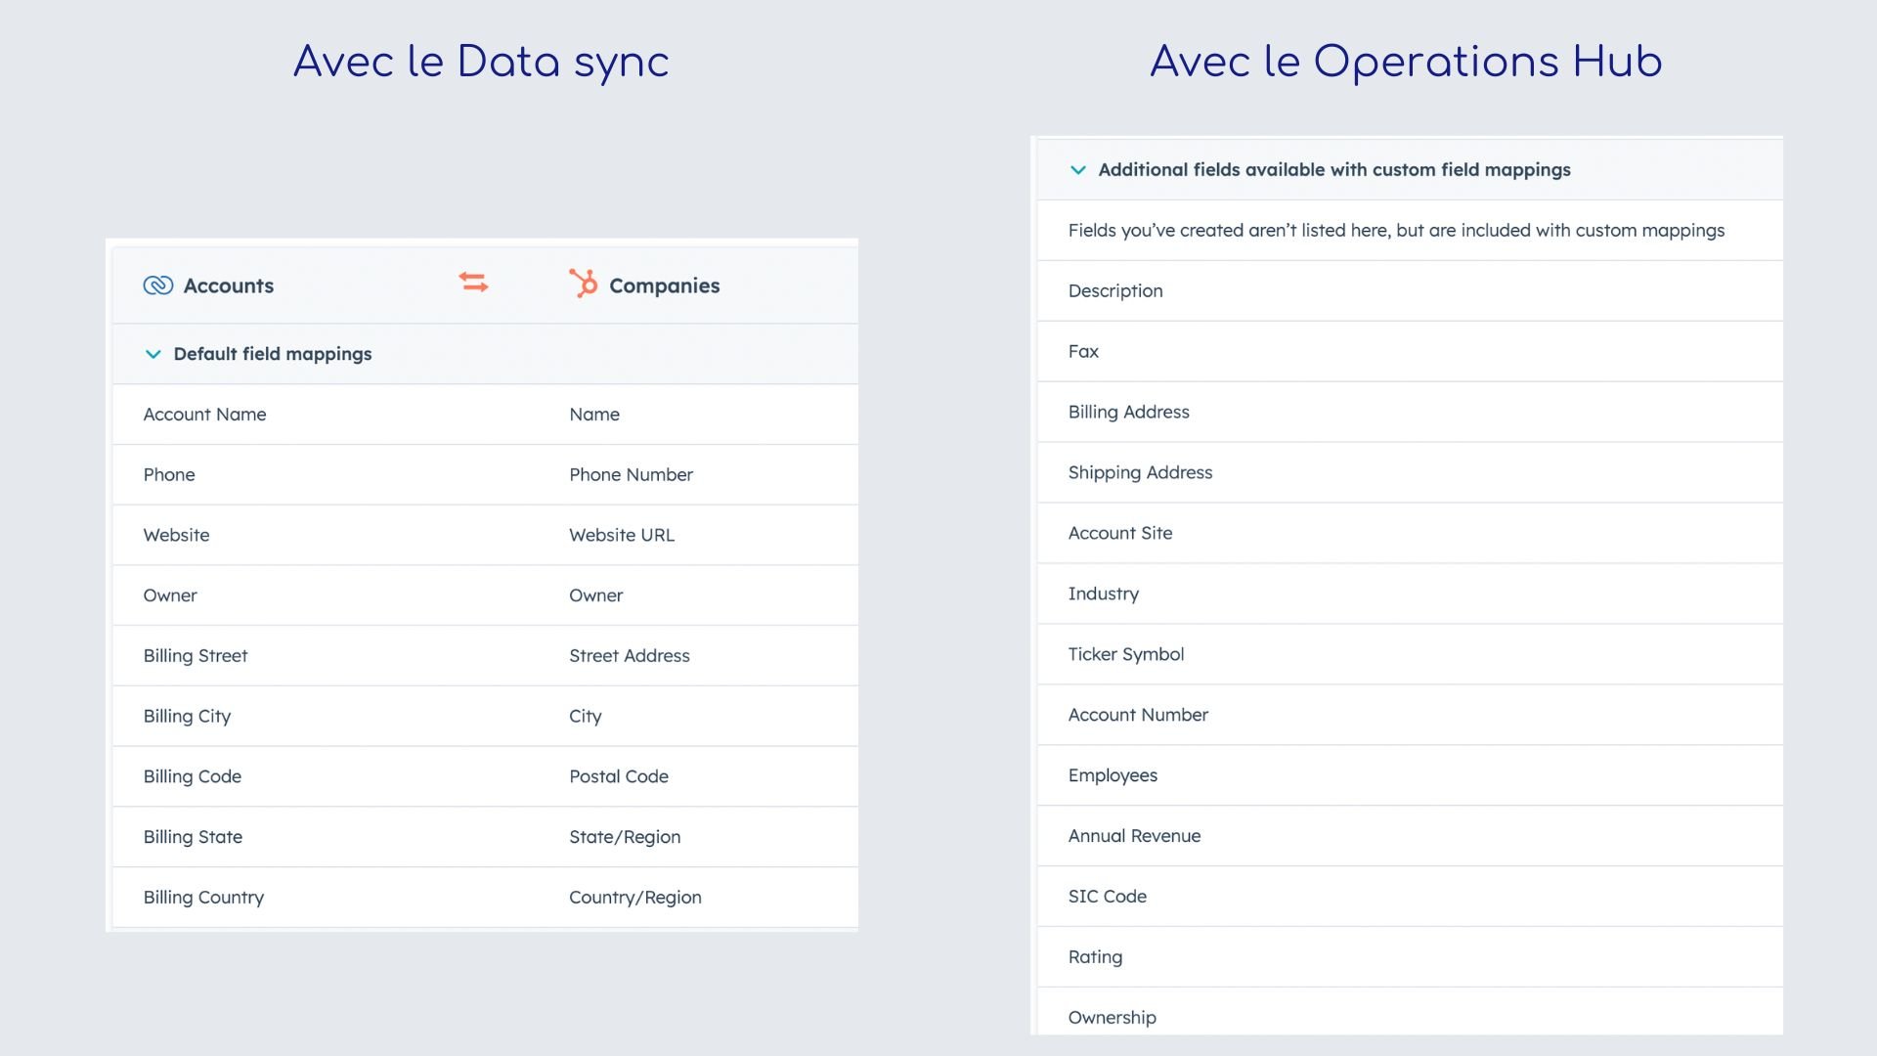Click the Billing City field
1877x1056 pixels.
(187, 717)
